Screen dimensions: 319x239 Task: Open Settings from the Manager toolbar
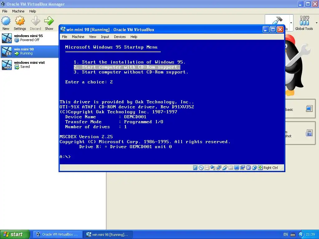click(x=20, y=23)
